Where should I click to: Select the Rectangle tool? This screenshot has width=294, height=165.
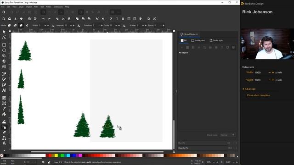click(x=4, y=45)
